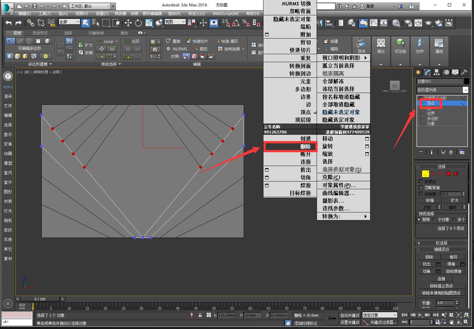
Task: Open the 视图 reference coordinate dropdown
Action: coord(175,22)
